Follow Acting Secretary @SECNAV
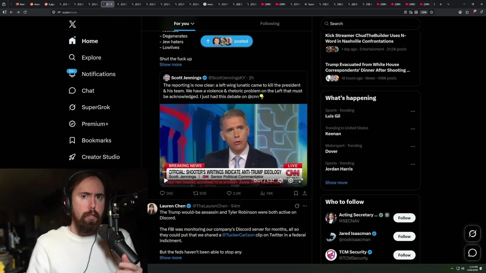This screenshot has width=486, height=273. [x=404, y=218]
